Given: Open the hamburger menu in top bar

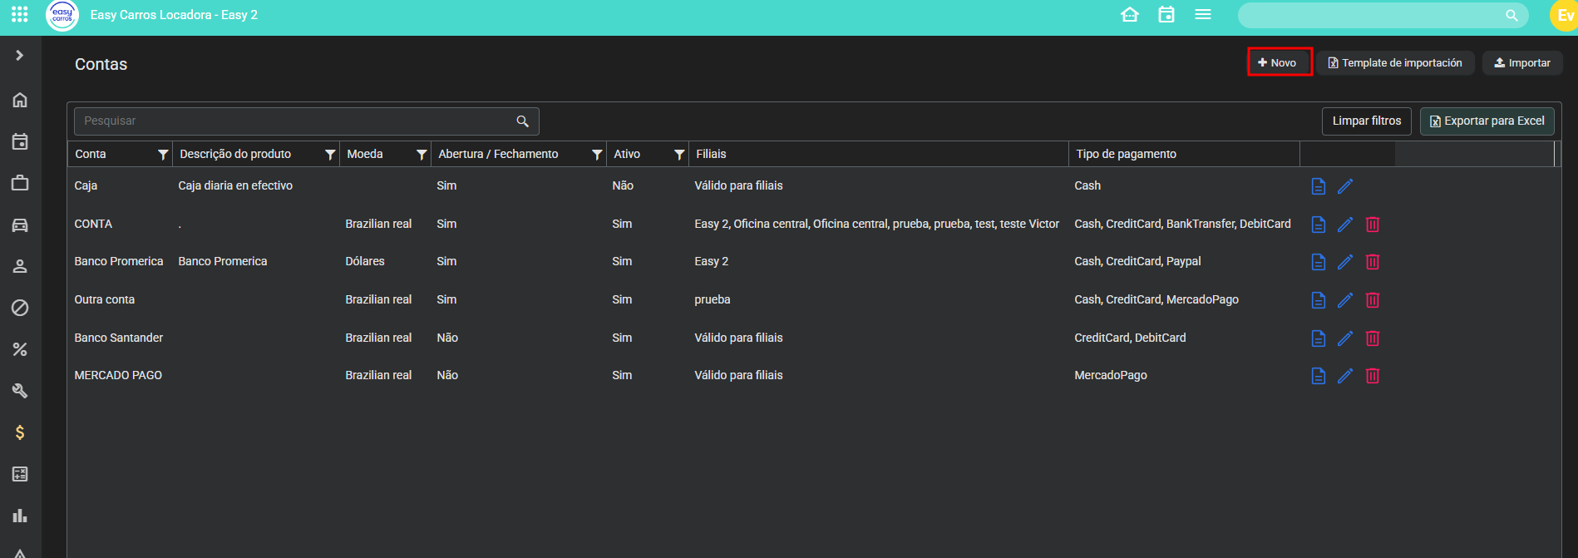Looking at the screenshot, I should point(1203,15).
